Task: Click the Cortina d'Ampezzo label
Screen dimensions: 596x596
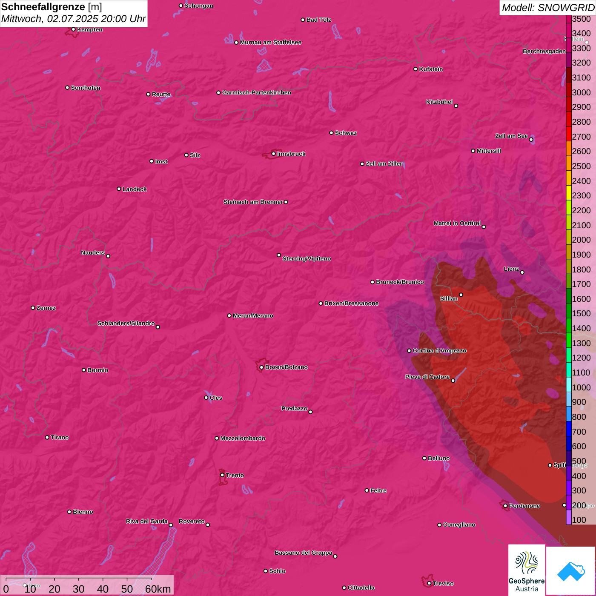Action: [x=439, y=350]
